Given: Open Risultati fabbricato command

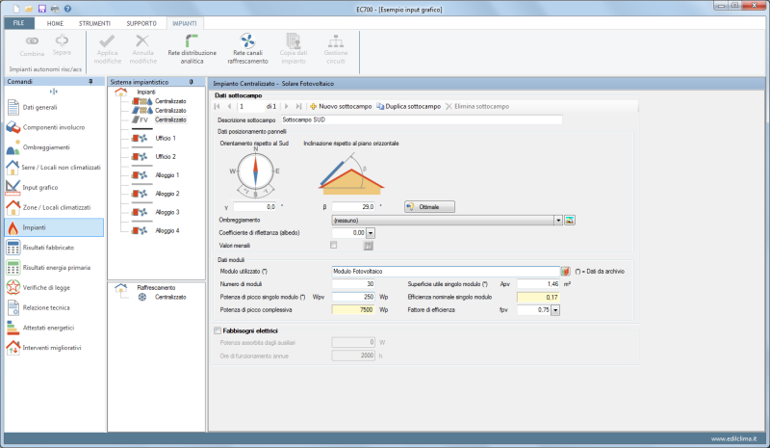Looking at the screenshot, I should tap(54, 248).
